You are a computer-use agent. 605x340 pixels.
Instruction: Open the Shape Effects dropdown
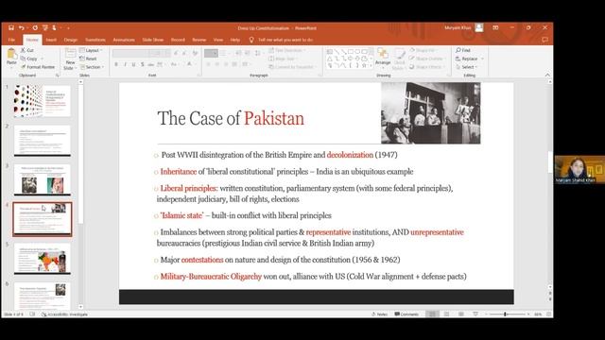(426, 67)
